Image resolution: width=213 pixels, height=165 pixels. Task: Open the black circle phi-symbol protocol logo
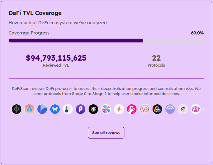(17, 109)
